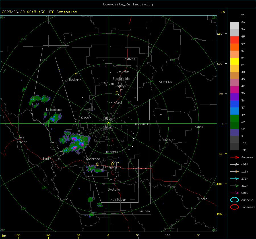Click the red forecast arrow in legend
The height and width of the screenshot is (239, 256).
pyautogui.click(x=234, y=157)
